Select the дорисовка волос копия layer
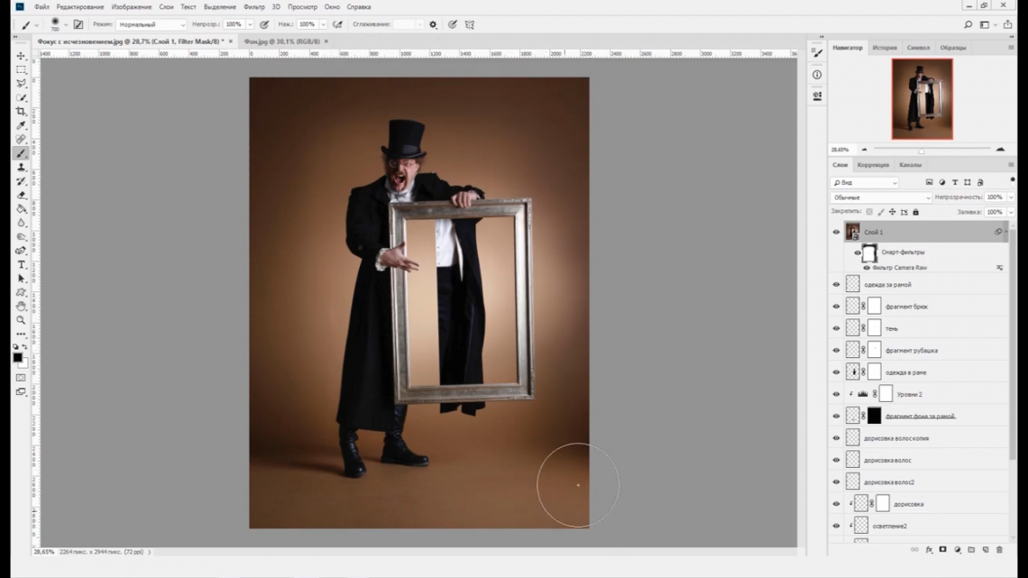The height and width of the screenshot is (578, 1028). click(895, 438)
